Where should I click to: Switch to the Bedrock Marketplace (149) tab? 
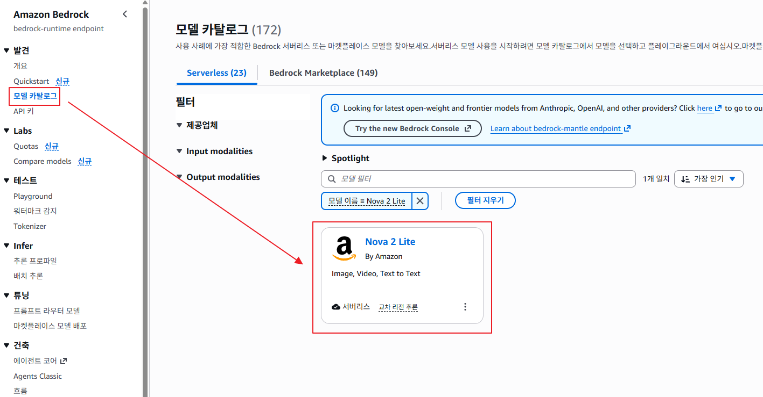pos(323,73)
